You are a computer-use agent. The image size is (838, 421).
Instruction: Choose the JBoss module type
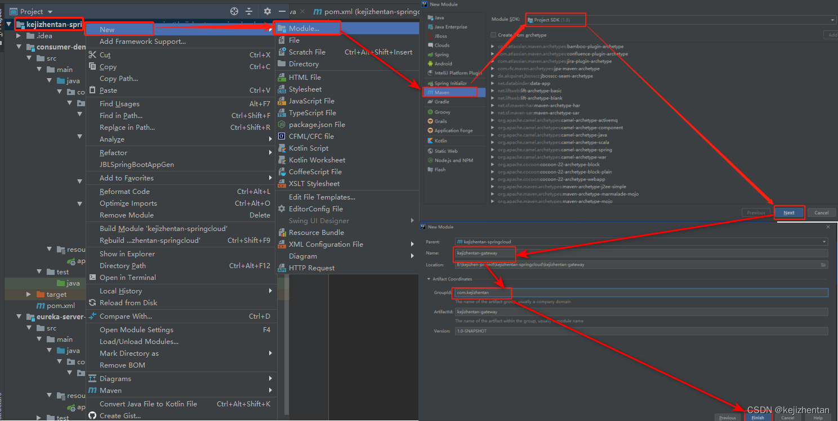(x=441, y=36)
